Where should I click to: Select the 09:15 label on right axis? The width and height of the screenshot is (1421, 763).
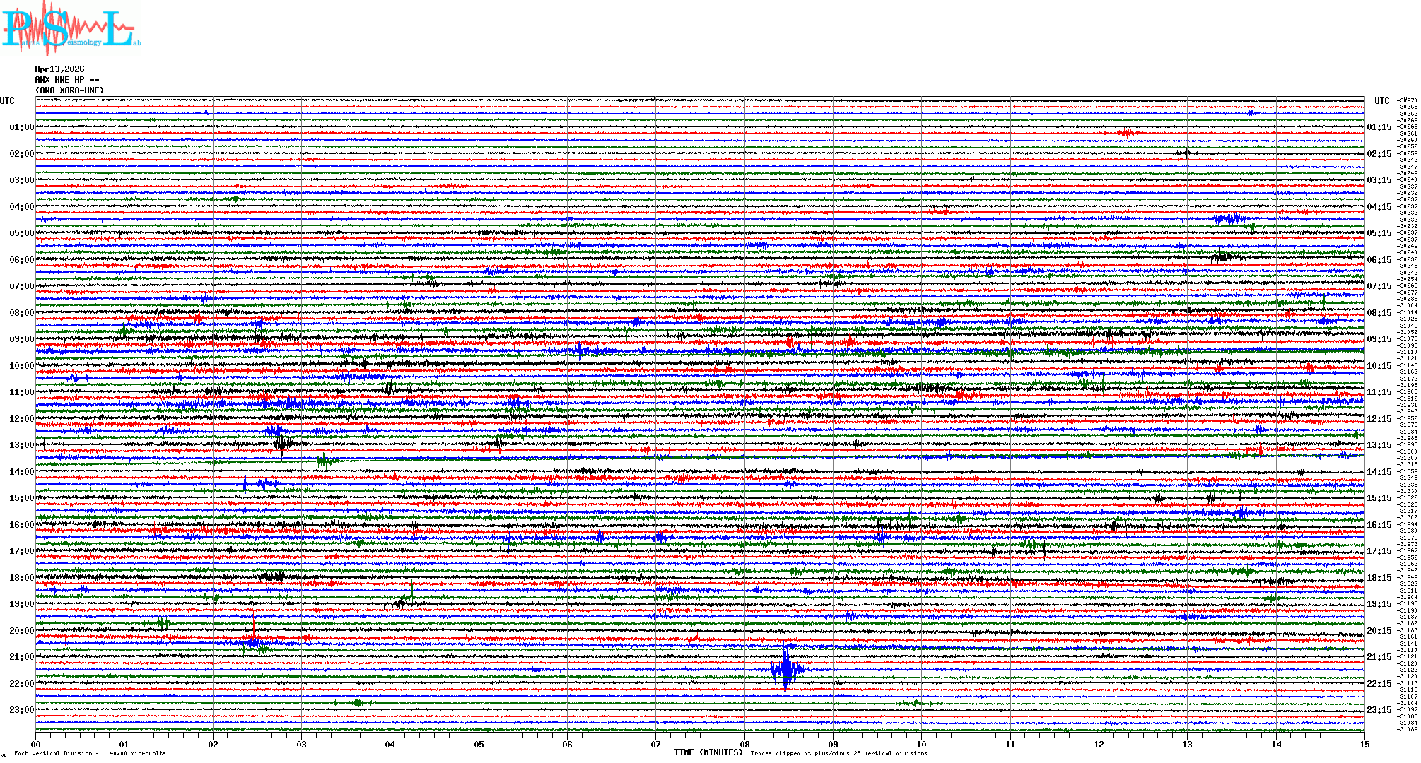coord(1379,339)
